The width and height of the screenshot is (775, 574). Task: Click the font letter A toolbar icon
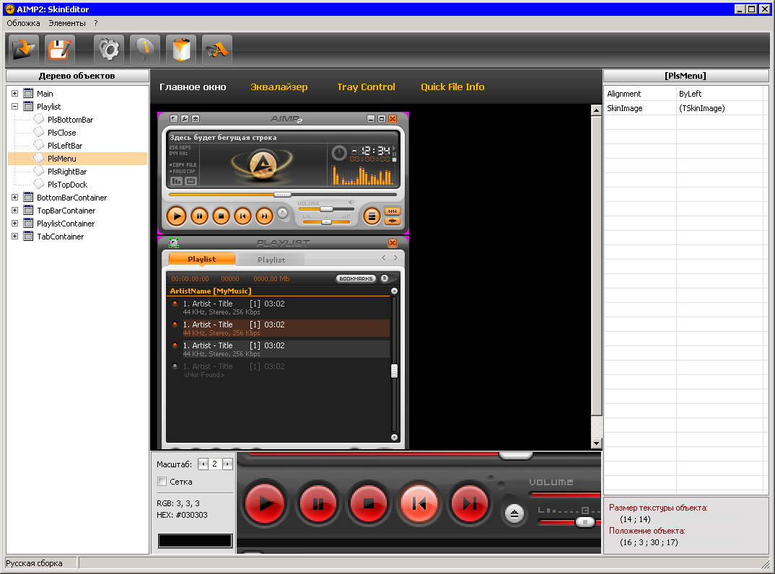(217, 50)
